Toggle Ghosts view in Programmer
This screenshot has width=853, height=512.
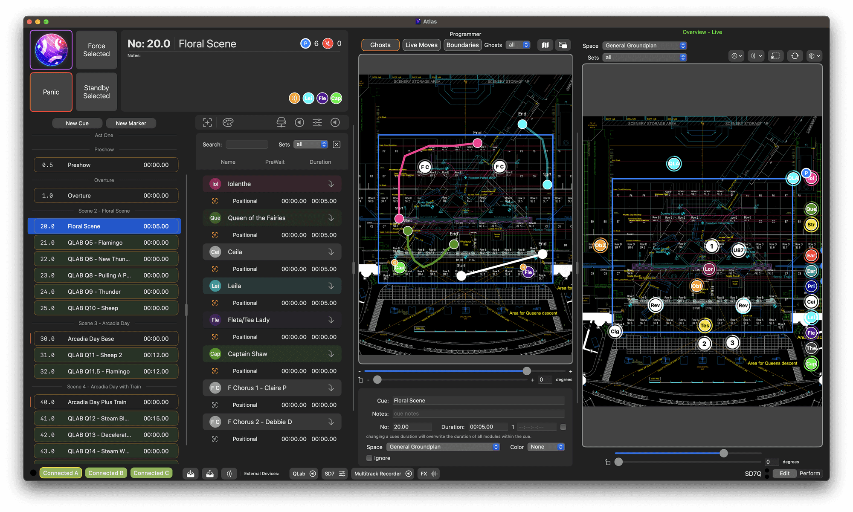380,45
